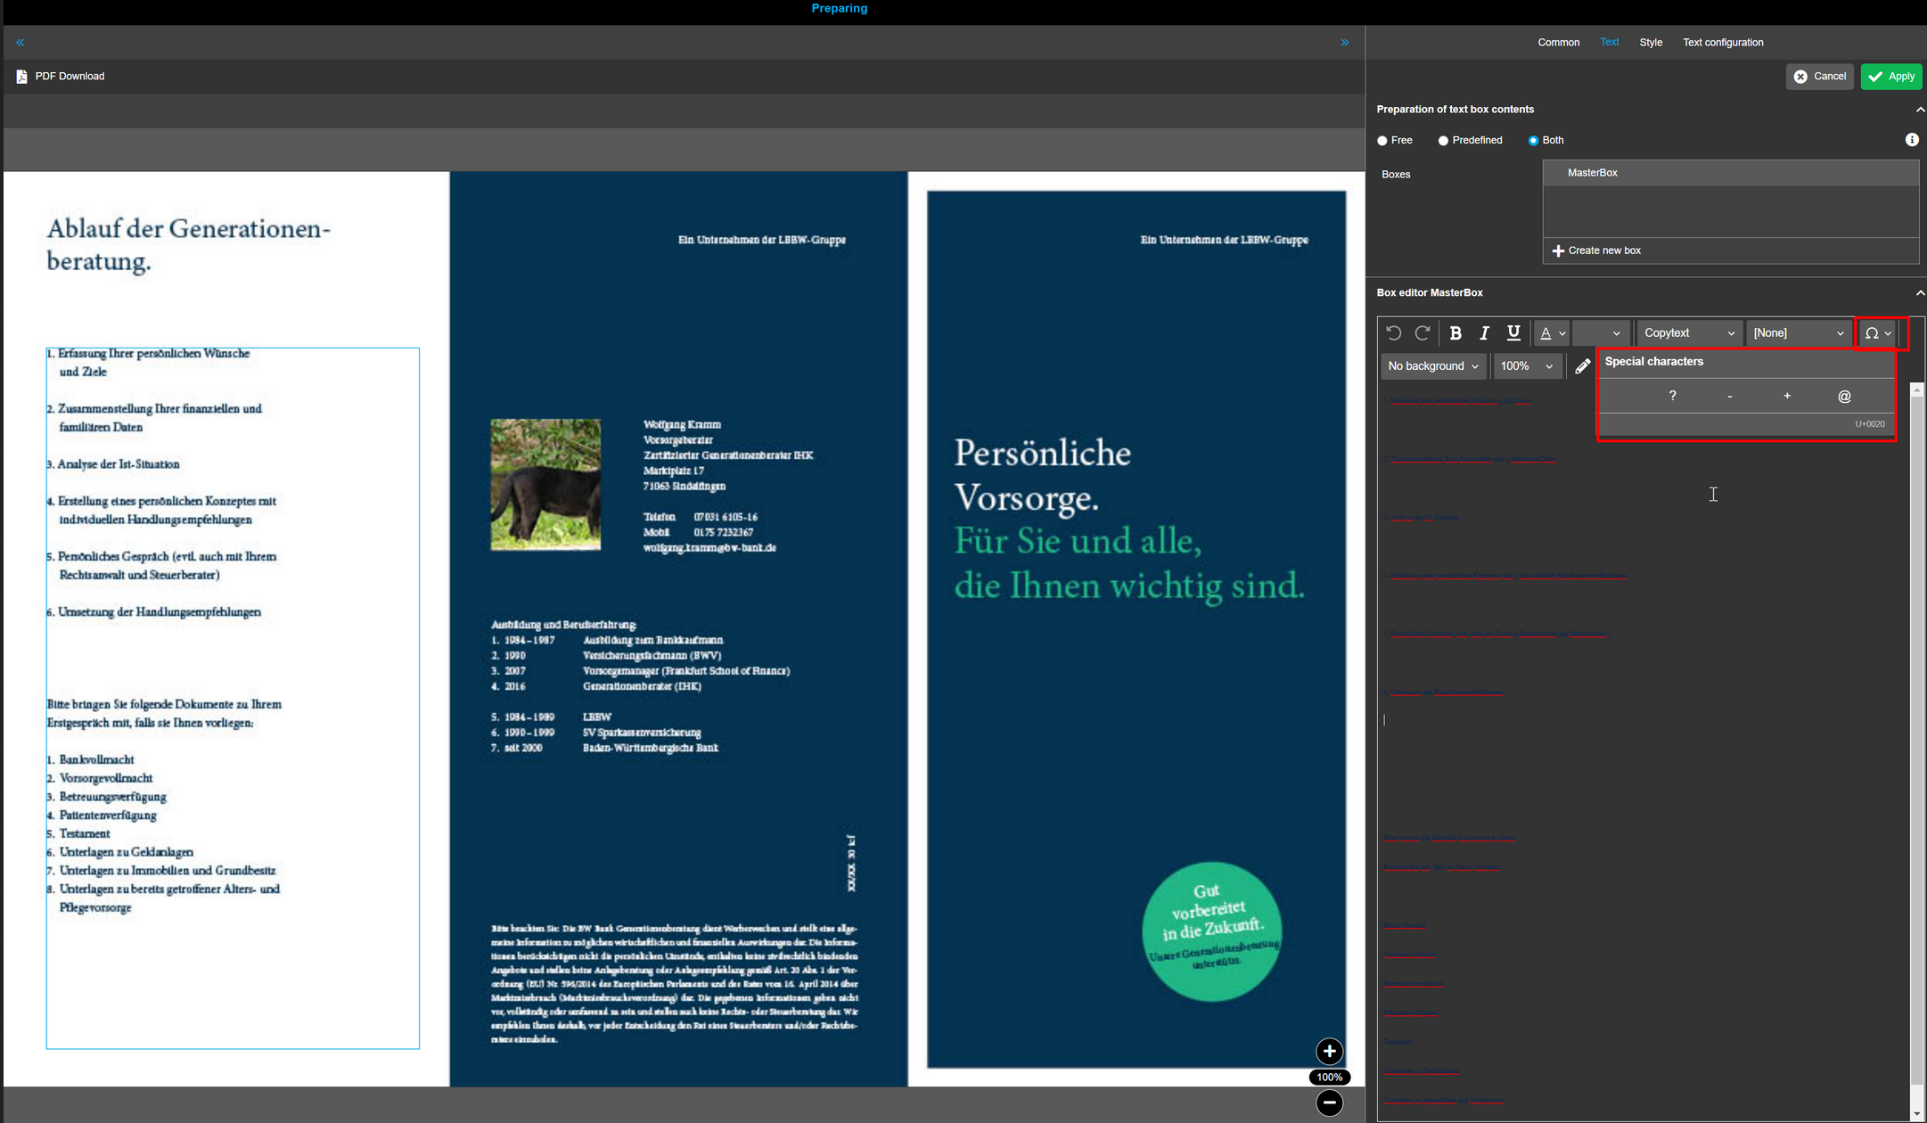This screenshot has height=1123, width=1927.
Task: Click the pencil edit icon
Action: 1582,366
